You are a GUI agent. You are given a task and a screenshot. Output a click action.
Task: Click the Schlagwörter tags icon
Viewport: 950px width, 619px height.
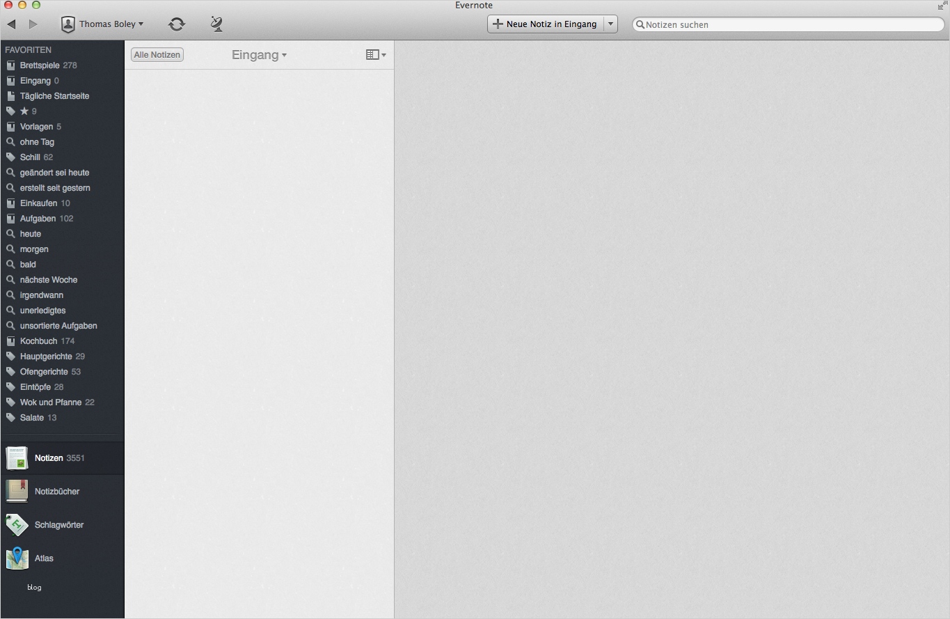pos(17,525)
